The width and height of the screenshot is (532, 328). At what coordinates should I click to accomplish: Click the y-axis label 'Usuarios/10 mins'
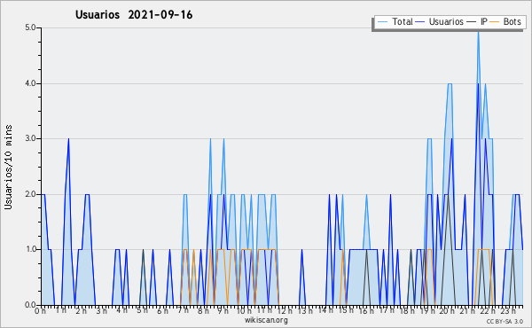tap(8, 167)
